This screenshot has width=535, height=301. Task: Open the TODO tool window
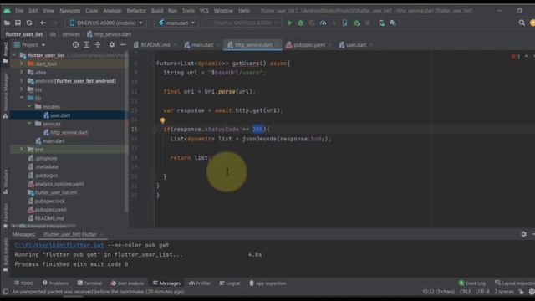click(x=24, y=283)
